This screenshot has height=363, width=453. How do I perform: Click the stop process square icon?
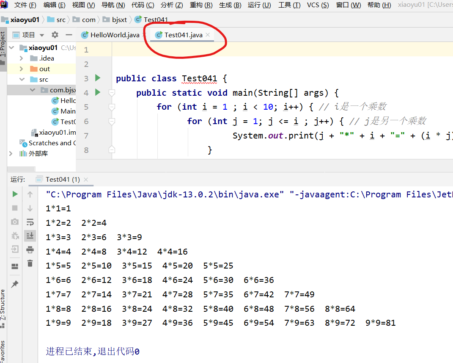[15, 208]
